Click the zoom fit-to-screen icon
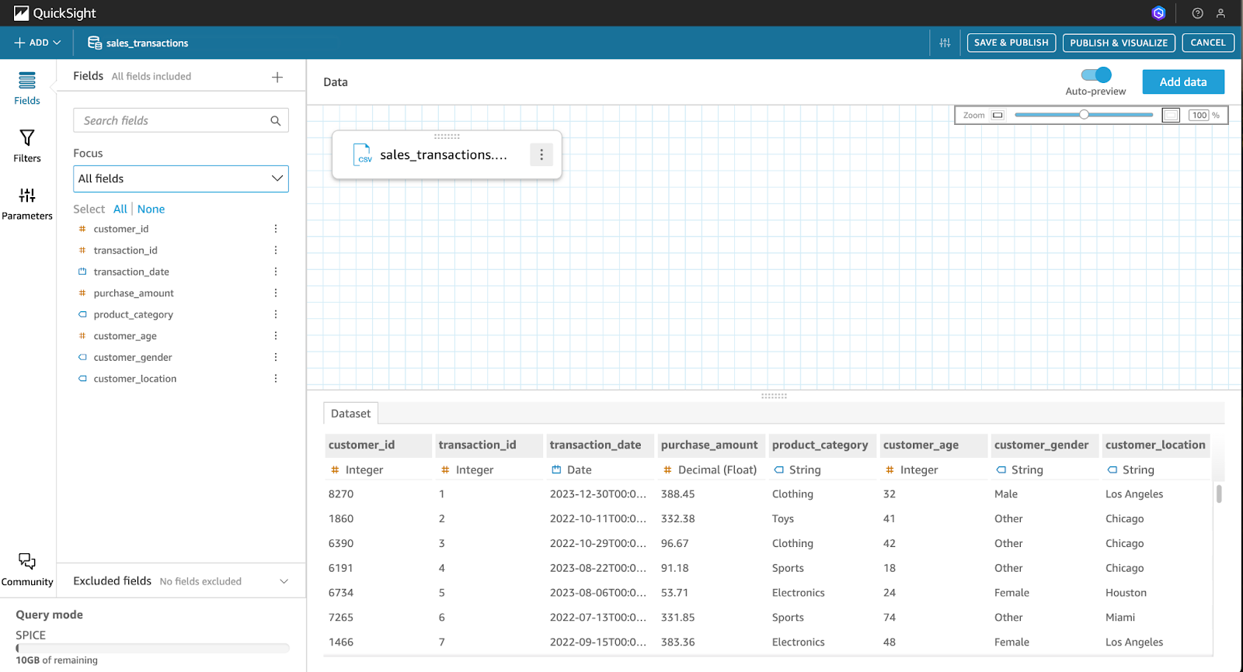 point(1171,115)
